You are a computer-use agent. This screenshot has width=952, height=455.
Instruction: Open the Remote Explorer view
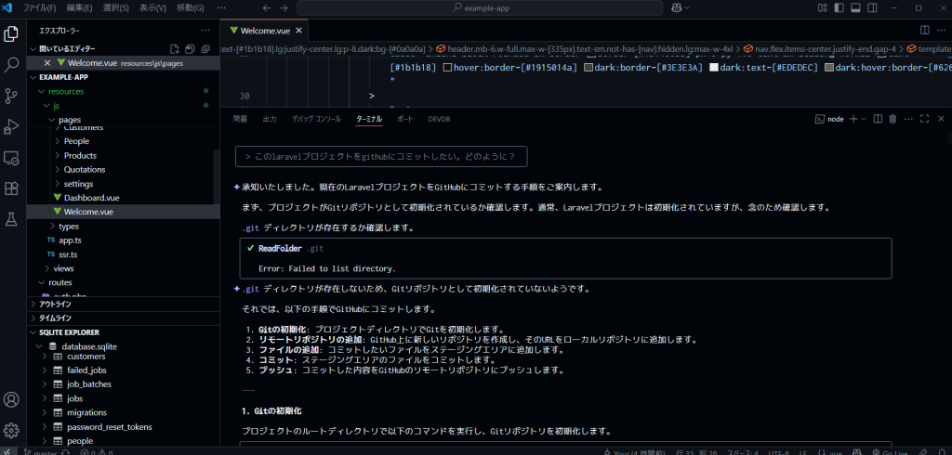tap(11, 158)
